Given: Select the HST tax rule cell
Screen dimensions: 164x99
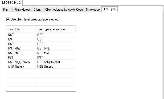Looking at the screenshot, I should pos(21,44).
